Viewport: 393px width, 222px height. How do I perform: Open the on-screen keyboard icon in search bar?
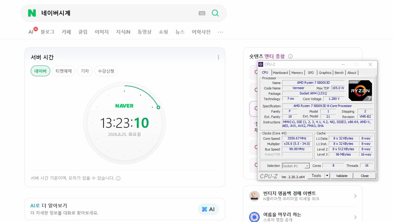[202, 13]
